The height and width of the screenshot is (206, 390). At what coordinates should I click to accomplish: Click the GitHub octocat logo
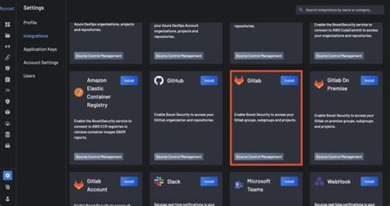tap(159, 81)
